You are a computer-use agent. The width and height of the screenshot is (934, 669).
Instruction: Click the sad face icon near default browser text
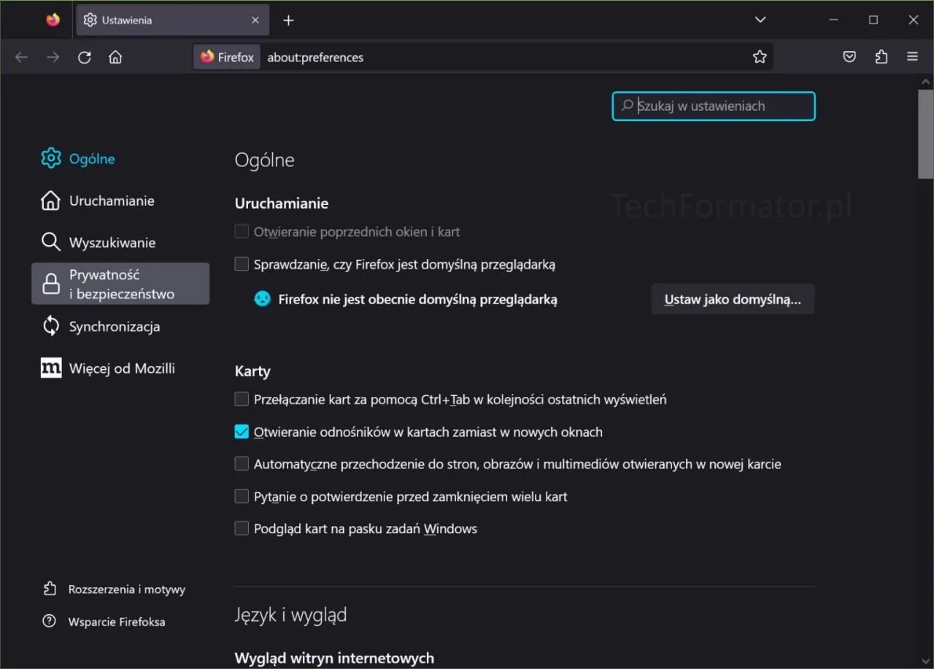(263, 299)
